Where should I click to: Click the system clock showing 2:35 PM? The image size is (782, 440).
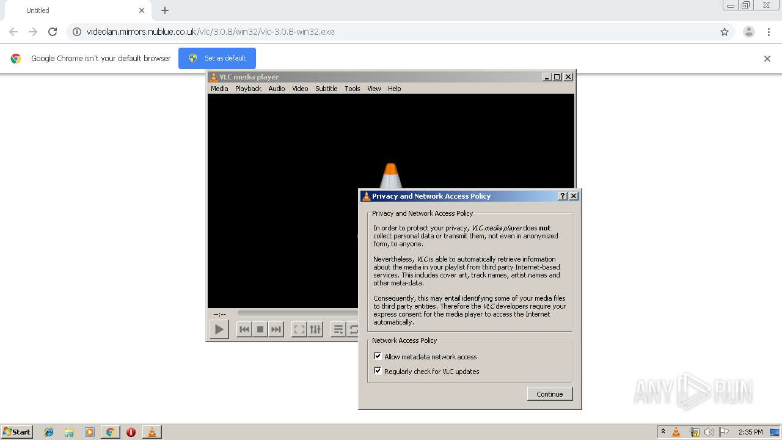(750, 432)
